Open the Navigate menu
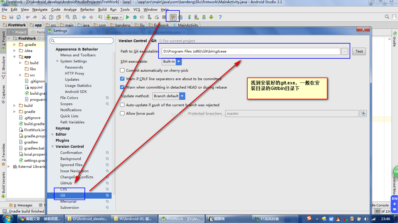 pyautogui.click(x=40, y=10)
